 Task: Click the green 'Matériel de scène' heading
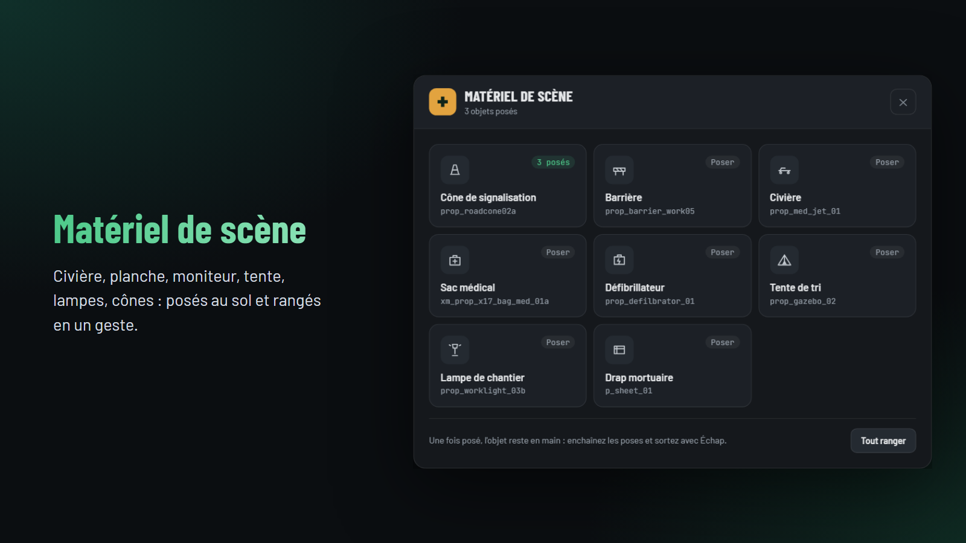point(180,230)
